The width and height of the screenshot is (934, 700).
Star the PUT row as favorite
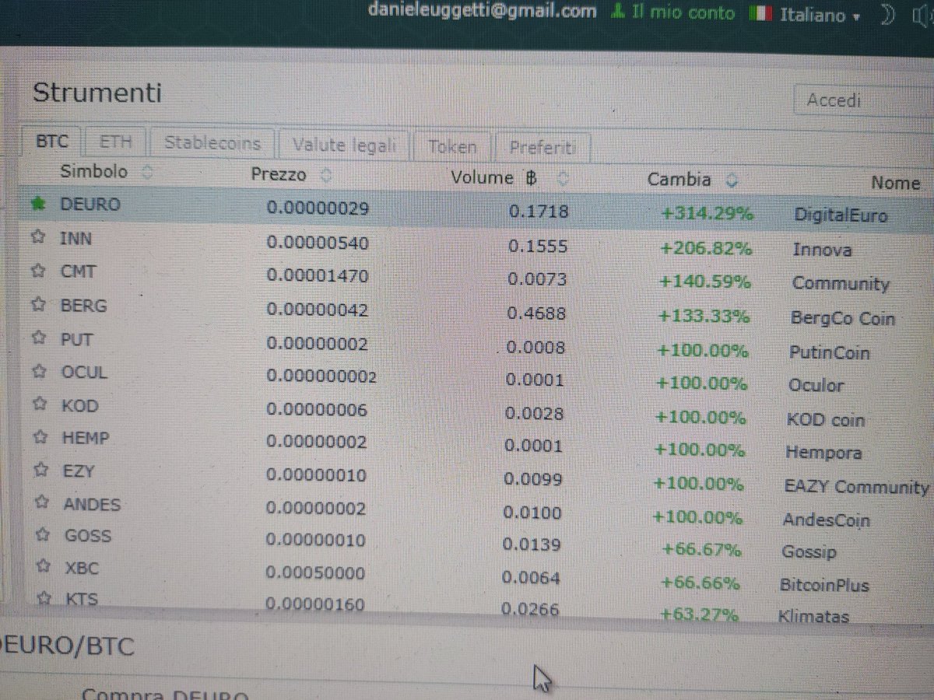pos(37,339)
